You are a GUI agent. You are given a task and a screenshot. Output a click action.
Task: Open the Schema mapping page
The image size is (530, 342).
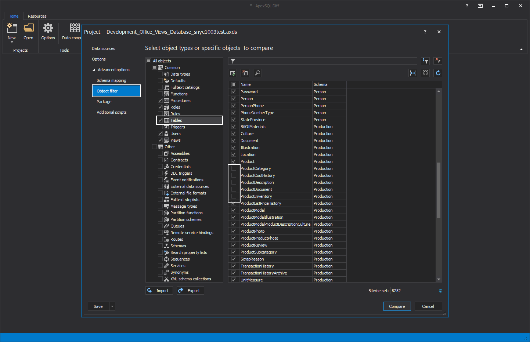111,80
